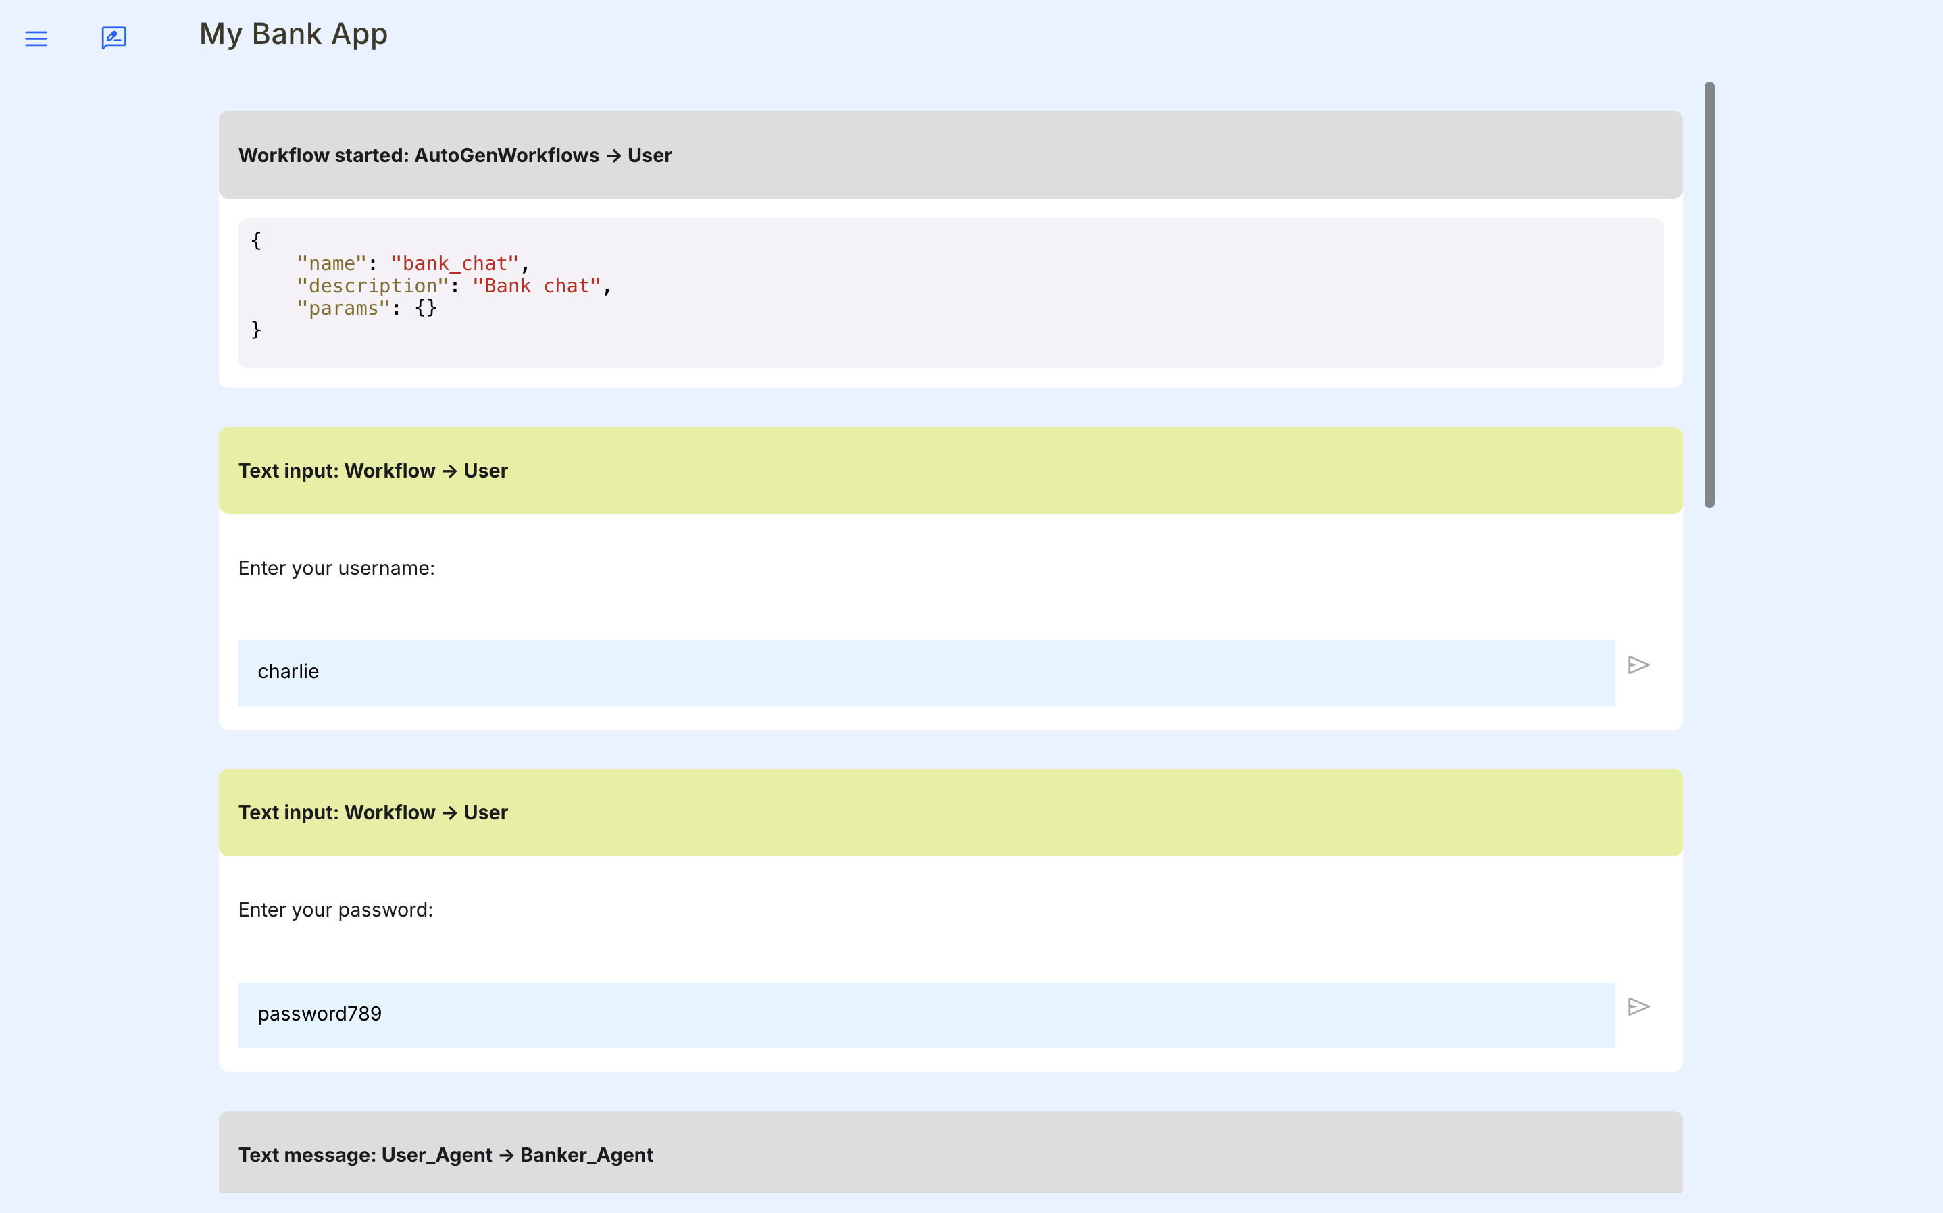Start a new chat conversation
Screen dimensions: 1943x1213
pos(114,38)
